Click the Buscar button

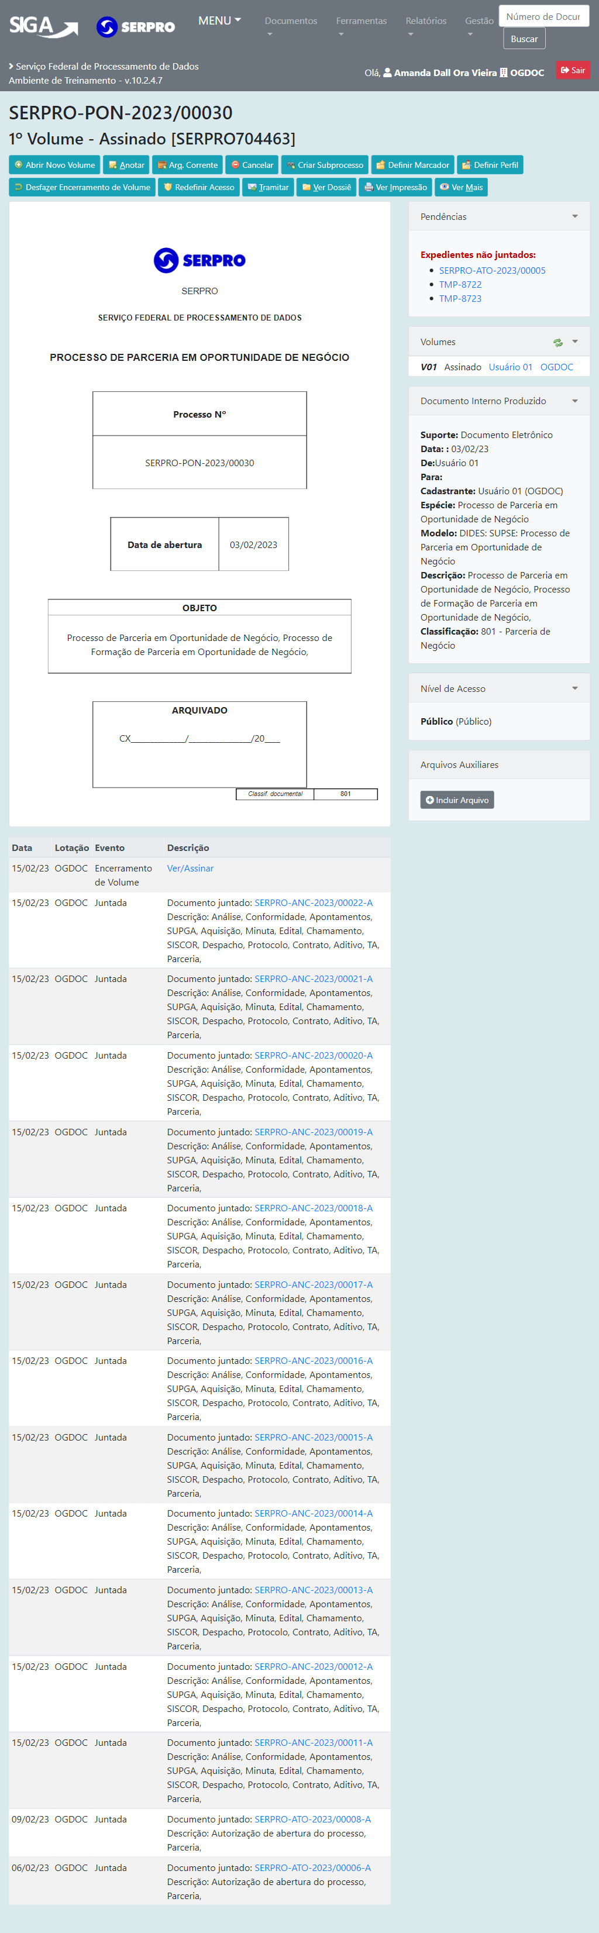click(x=524, y=39)
